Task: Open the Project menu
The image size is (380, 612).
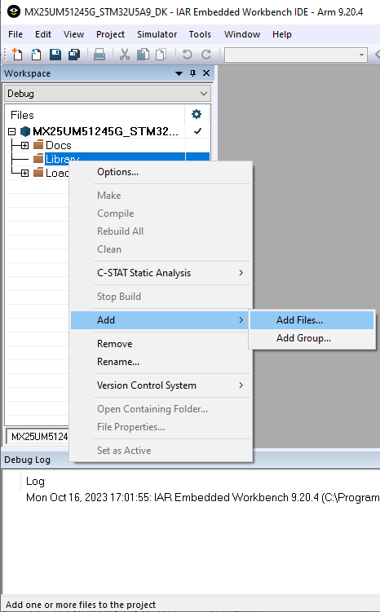Action: (x=110, y=34)
